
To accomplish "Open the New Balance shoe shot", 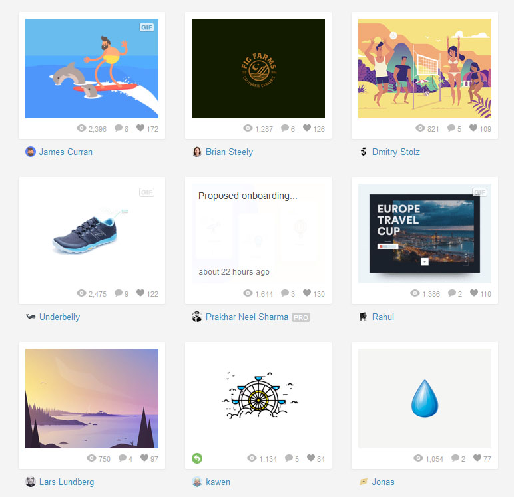I will click(92, 234).
